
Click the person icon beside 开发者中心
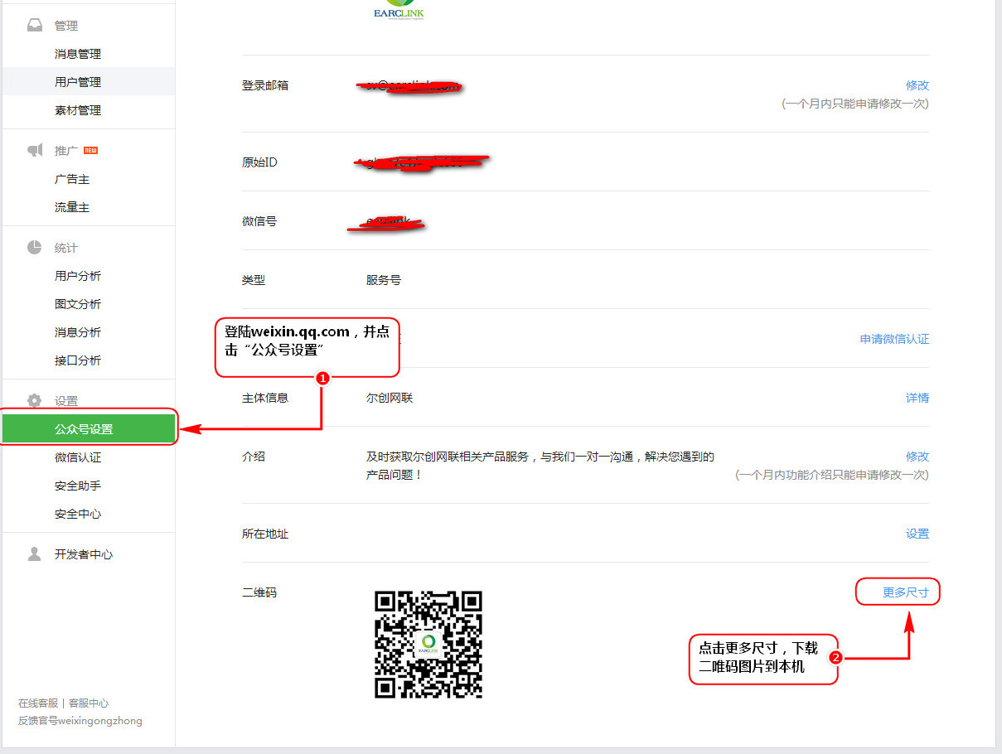point(34,554)
